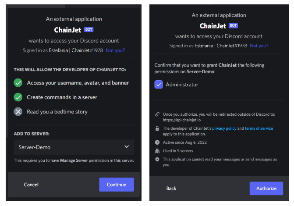The height and width of the screenshot is (206, 294).
Task: Click 'Not you?' link in left dialog
Action: [x=115, y=50]
